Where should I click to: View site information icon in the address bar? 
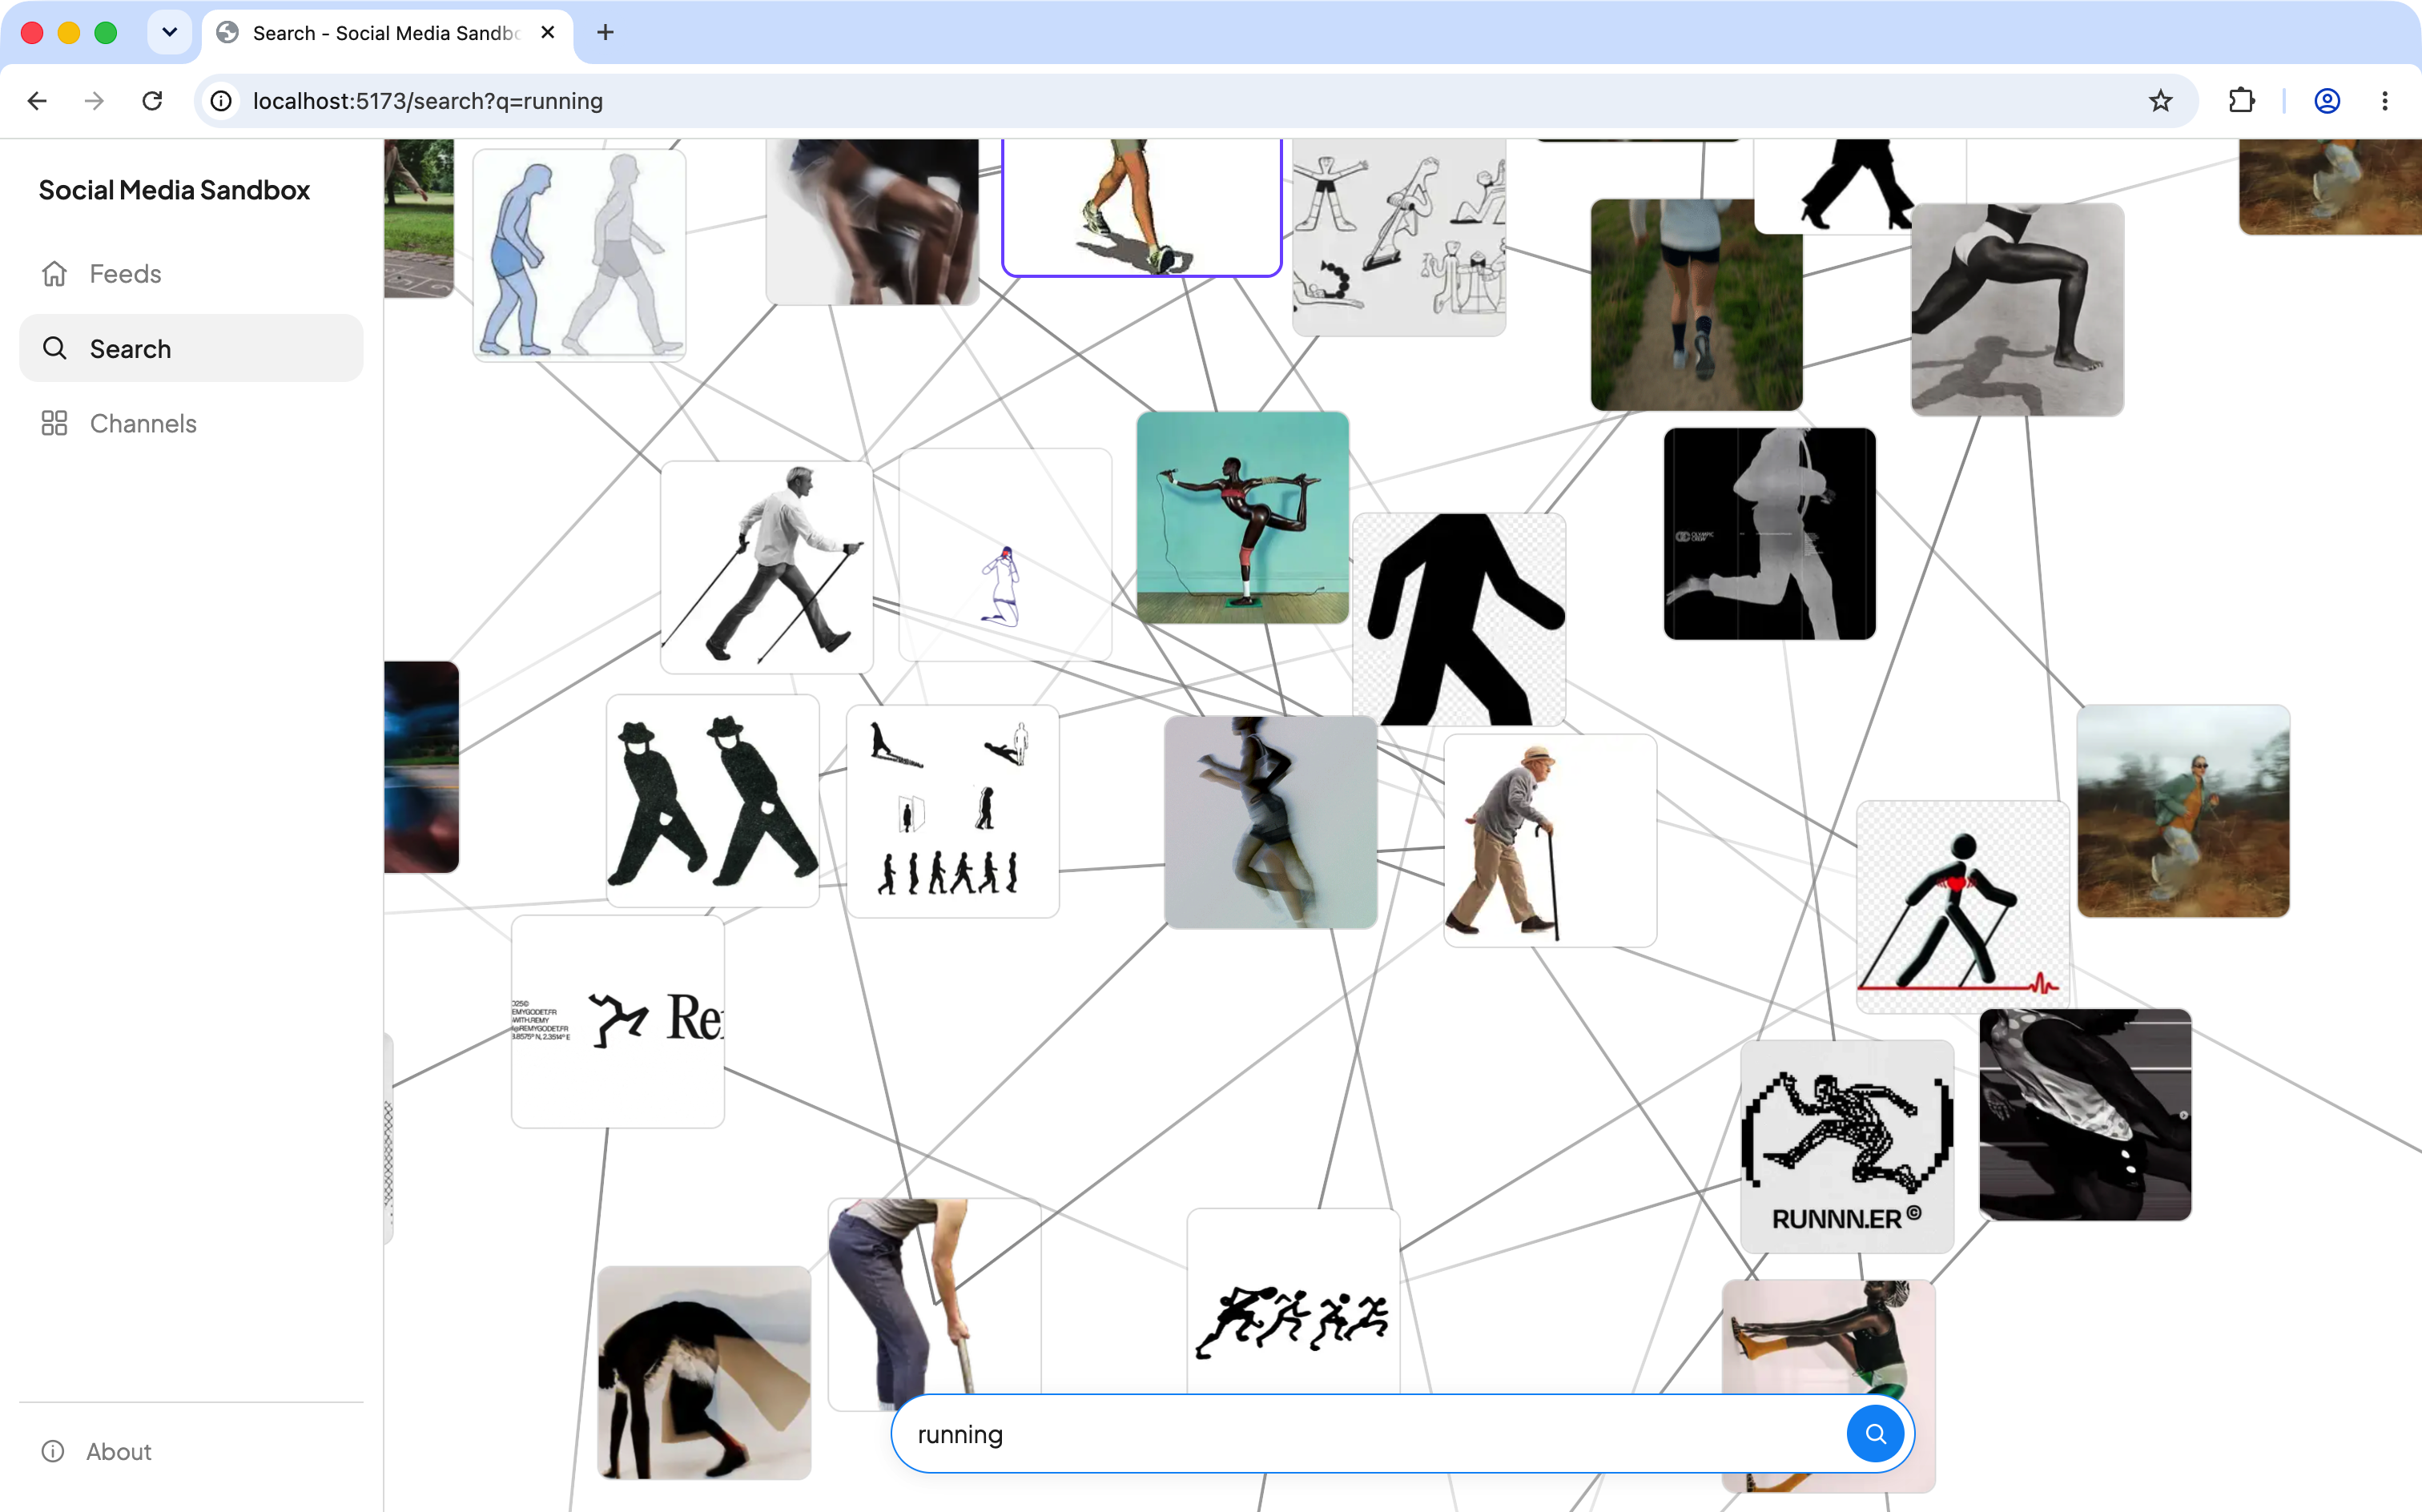(221, 101)
